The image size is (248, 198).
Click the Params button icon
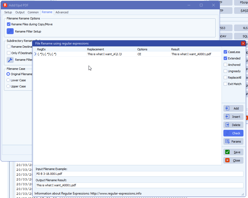pos(227,141)
